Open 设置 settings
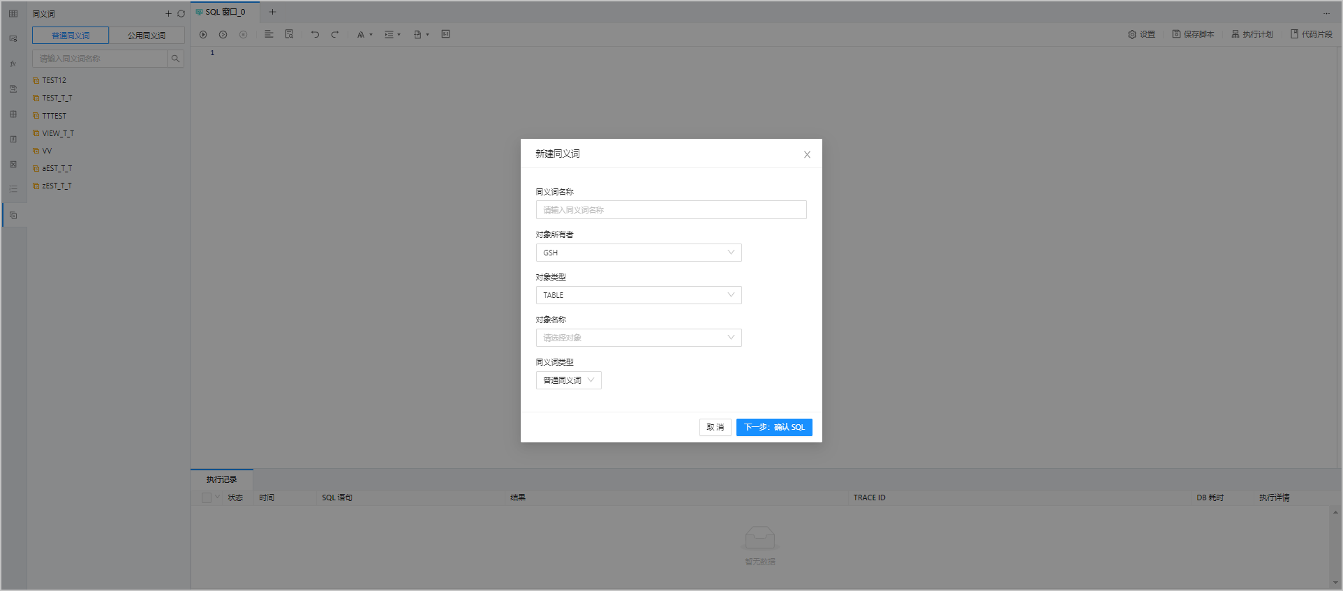Image resolution: width=1343 pixels, height=591 pixels. [1141, 34]
